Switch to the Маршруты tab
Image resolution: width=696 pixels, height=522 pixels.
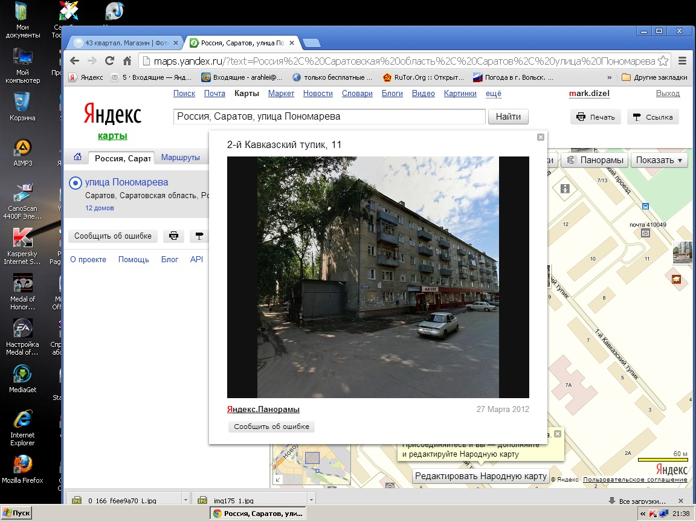tap(180, 158)
